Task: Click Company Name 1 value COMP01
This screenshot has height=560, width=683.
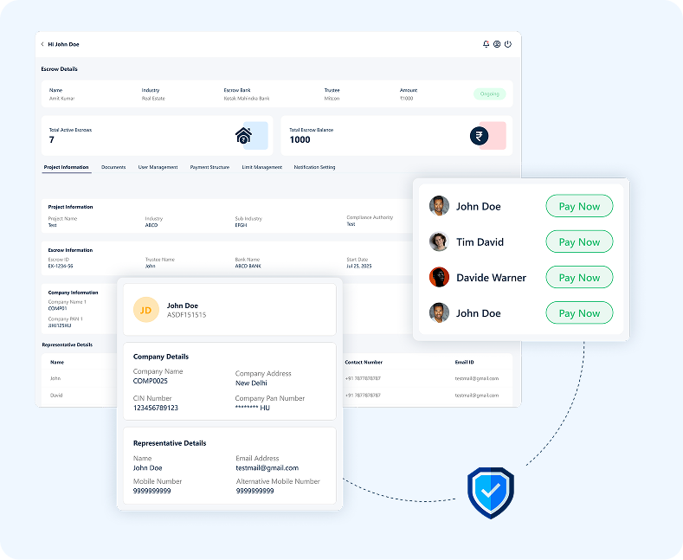Action: pyautogui.click(x=57, y=308)
